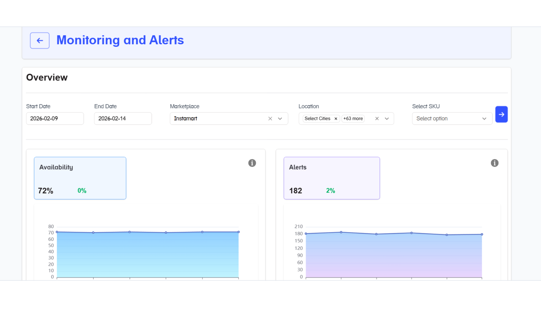Click the Instamart marketplace value text
This screenshot has height=316, width=541.
[x=186, y=119]
